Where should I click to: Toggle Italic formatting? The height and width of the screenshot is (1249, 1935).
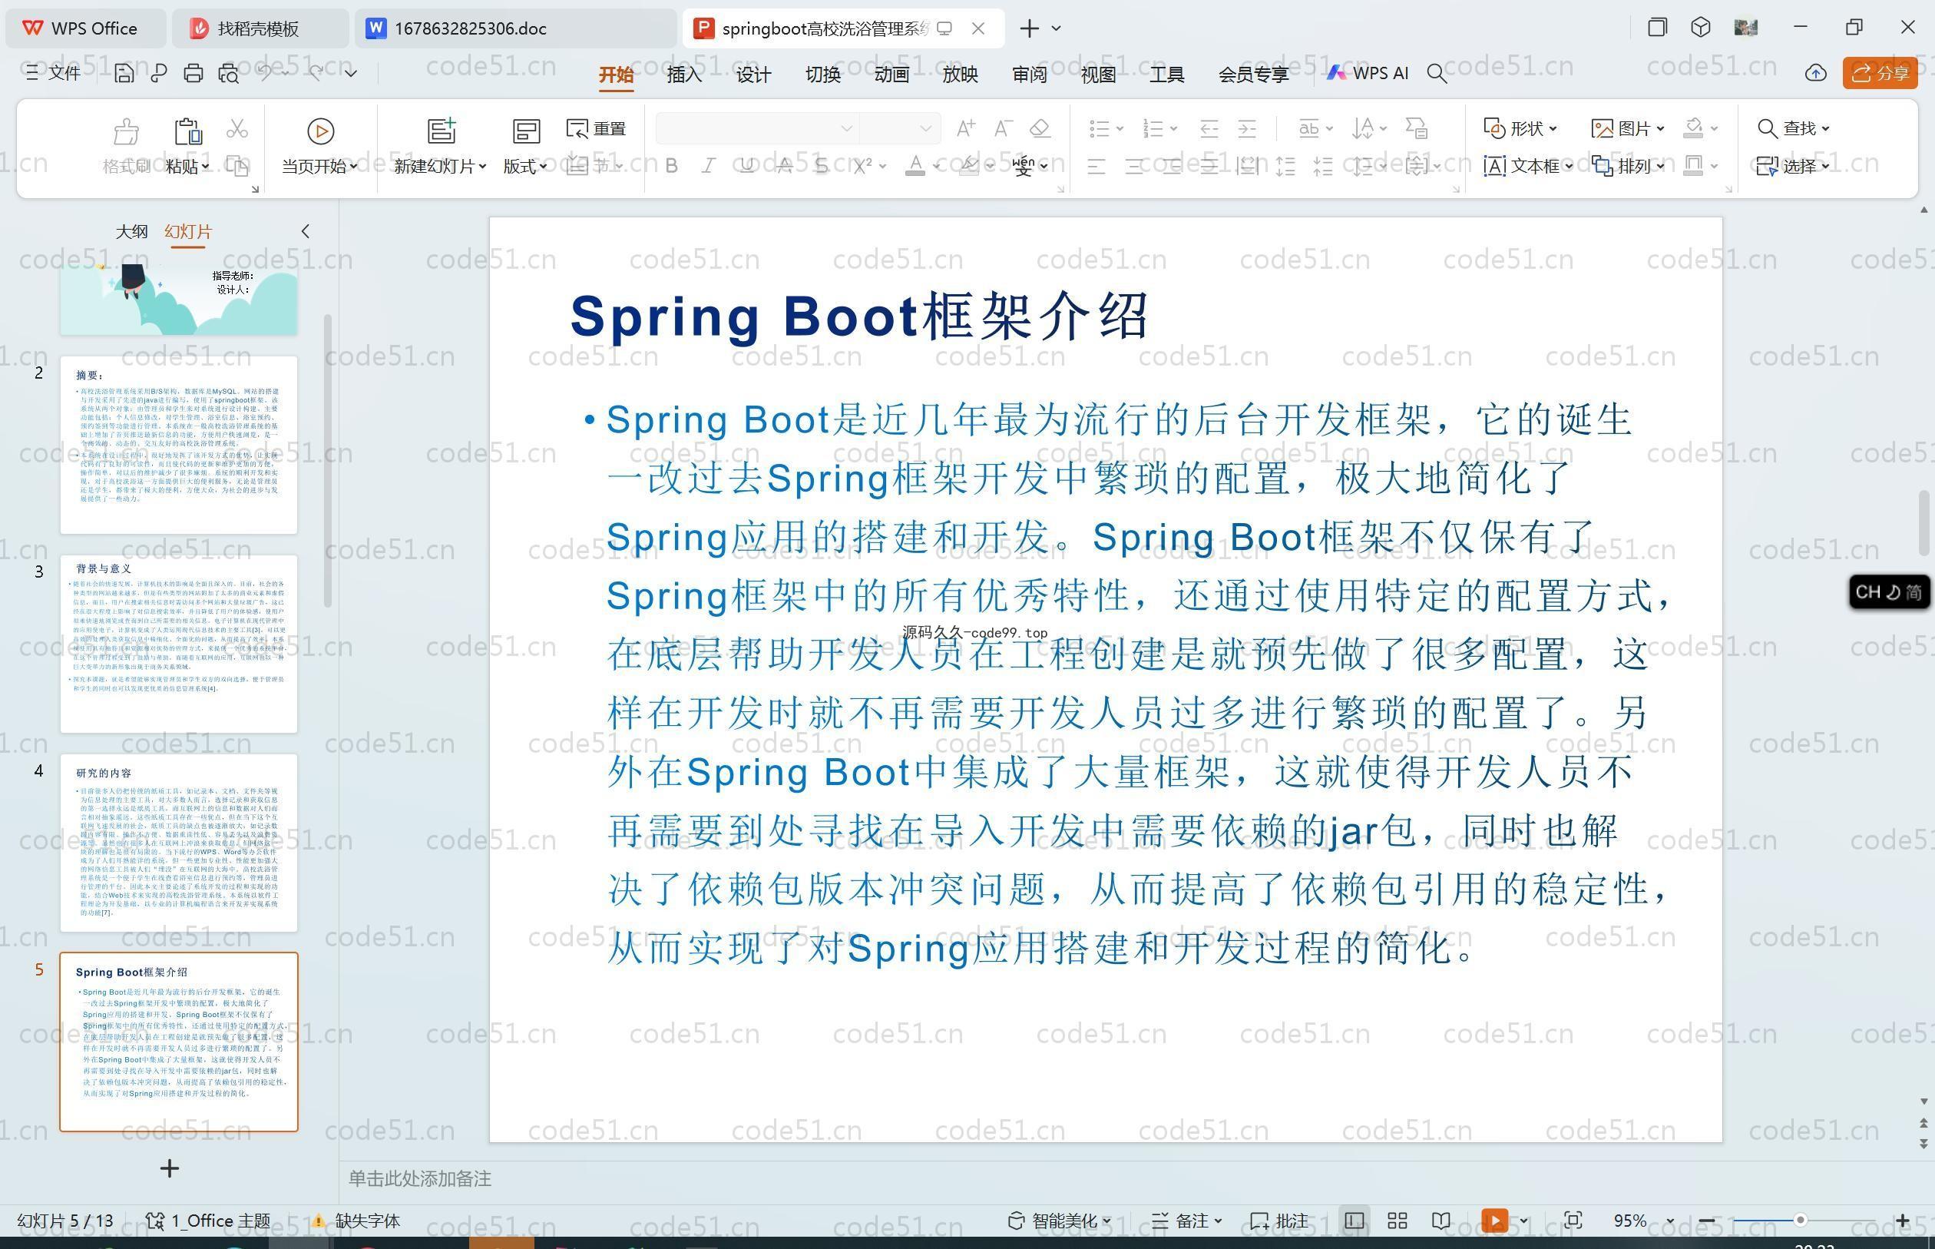(709, 166)
